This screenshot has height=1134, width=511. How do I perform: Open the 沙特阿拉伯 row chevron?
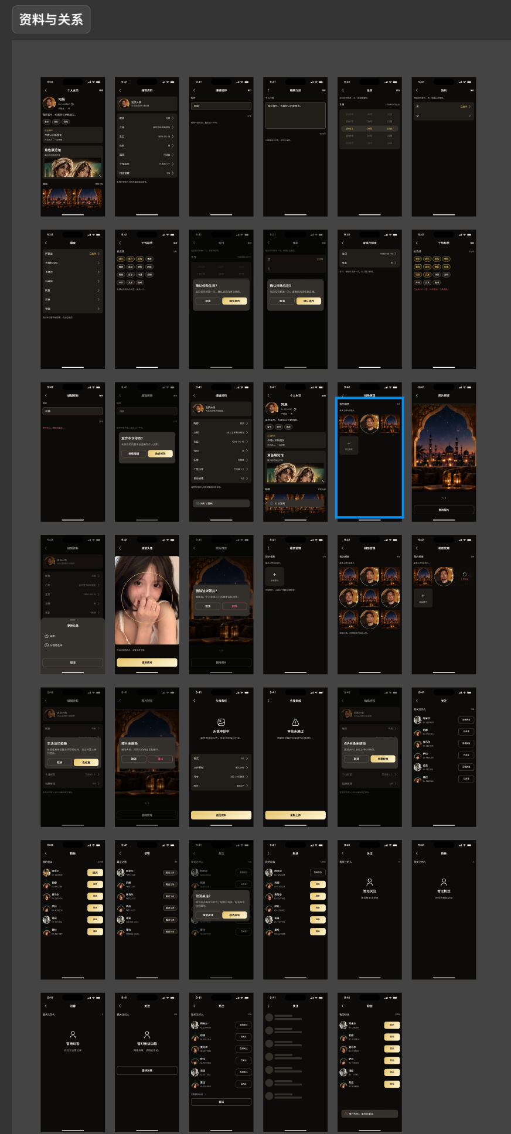click(x=98, y=263)
